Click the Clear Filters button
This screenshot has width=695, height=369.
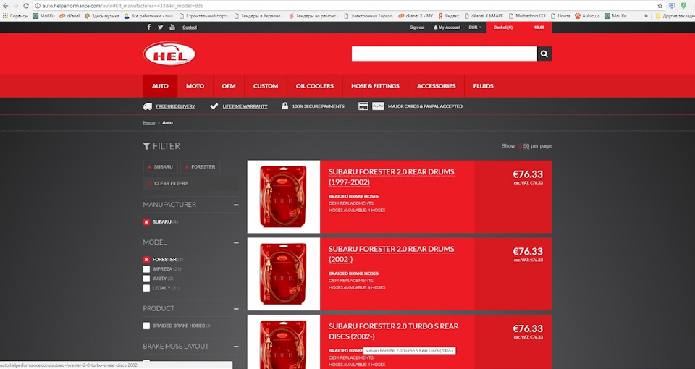[190, 183]
